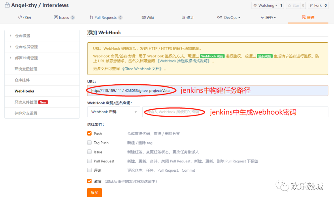Click the orange 添加 button
This screenshot has width=334, height=201.
94,192
